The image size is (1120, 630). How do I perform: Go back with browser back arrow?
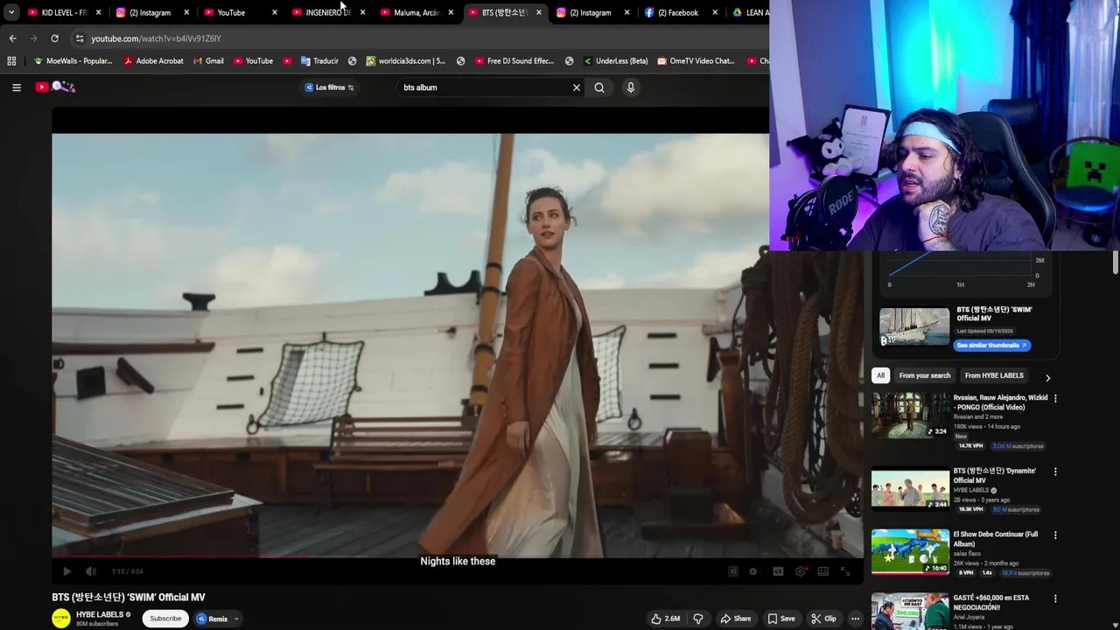(12, 38)
